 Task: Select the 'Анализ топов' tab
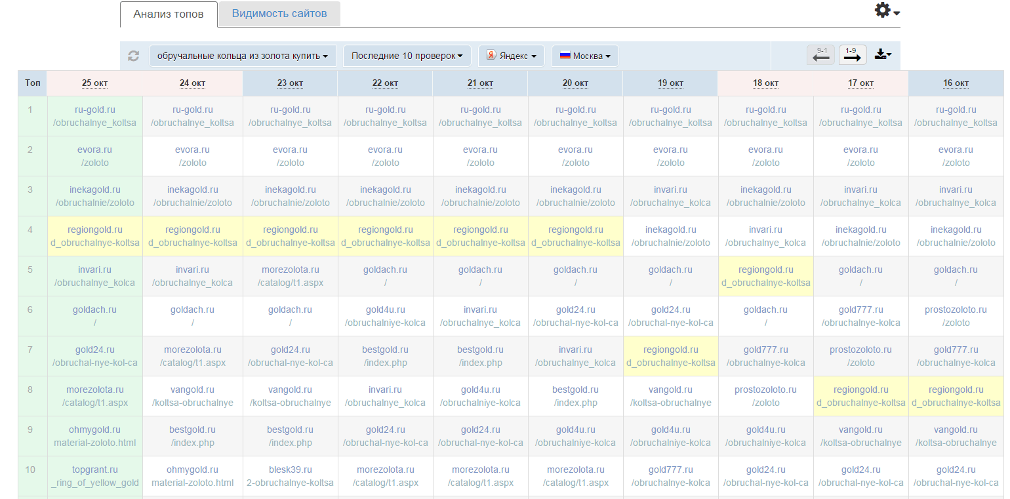click(169, 14)
